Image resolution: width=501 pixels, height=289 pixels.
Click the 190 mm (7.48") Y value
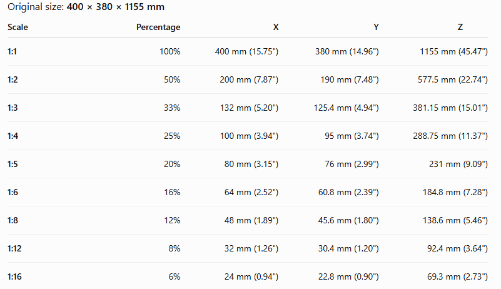[350, 79]
